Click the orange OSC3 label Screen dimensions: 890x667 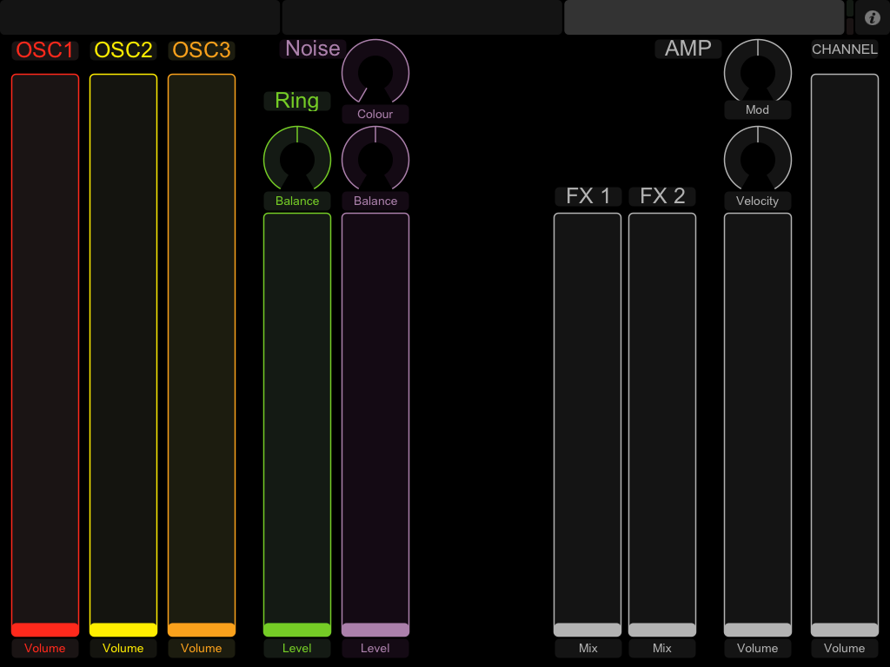[x=202, y=50]
